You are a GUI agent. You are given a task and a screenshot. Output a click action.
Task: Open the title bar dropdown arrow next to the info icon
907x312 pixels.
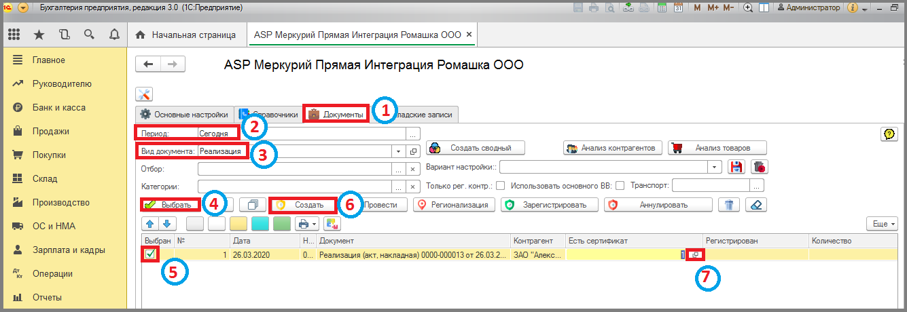click(x=864, y=9)
